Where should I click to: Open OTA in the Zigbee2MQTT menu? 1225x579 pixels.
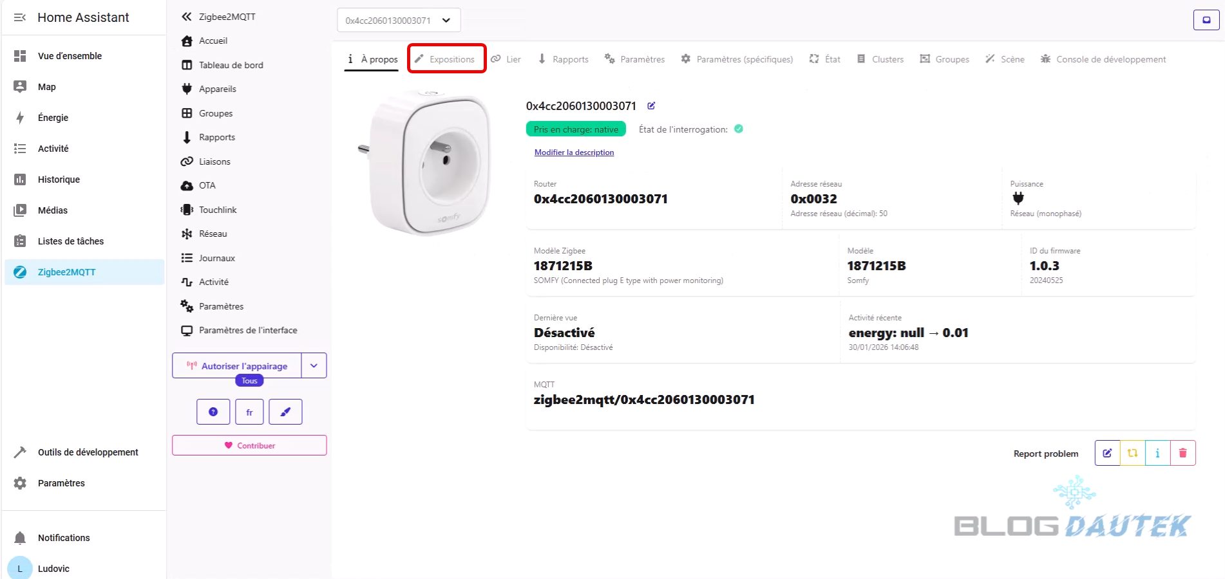coord(207,185)
